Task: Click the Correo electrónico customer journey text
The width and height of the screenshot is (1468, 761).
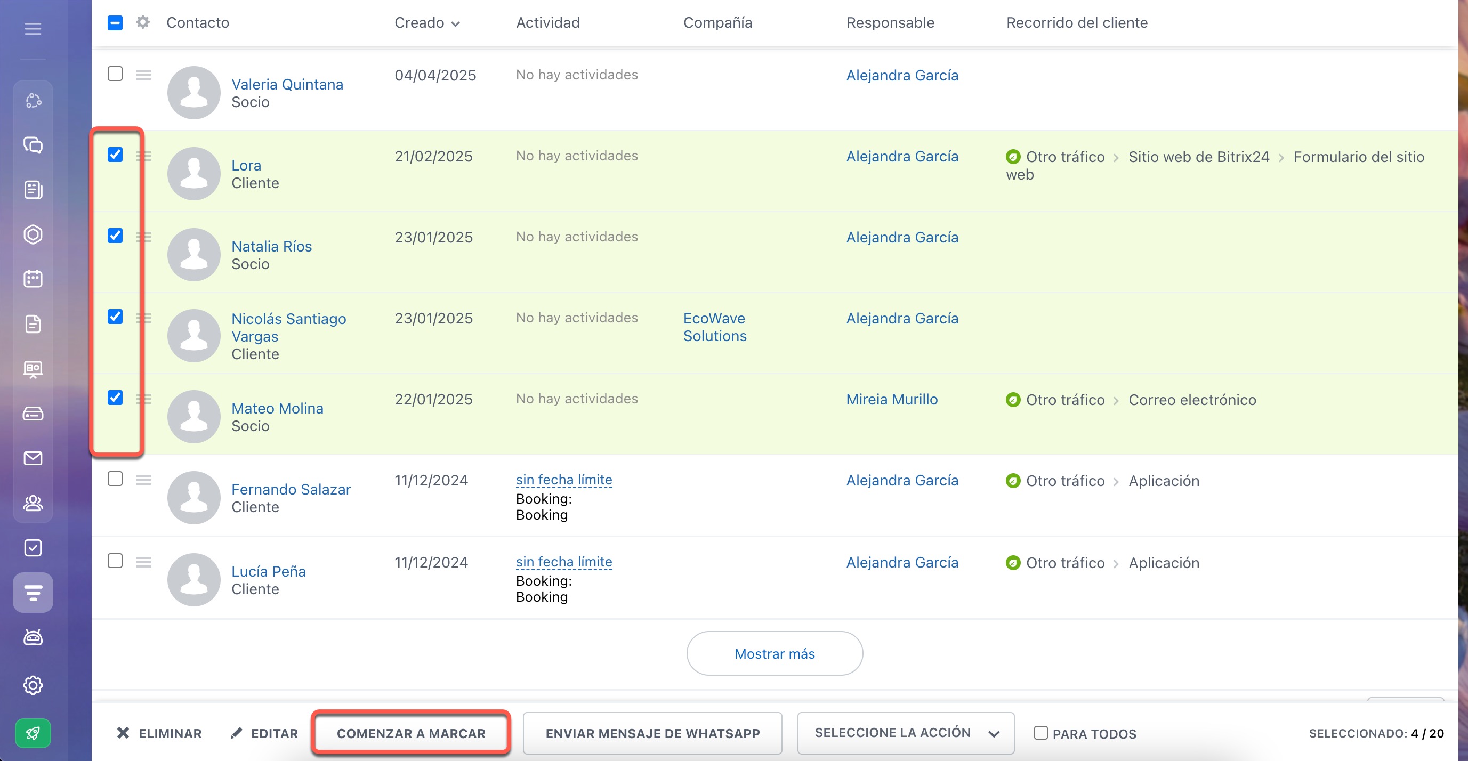Action: (x=1192, y=400)
